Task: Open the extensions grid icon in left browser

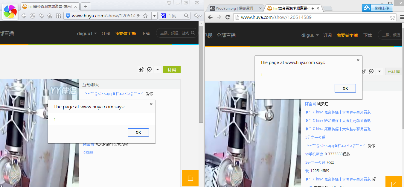Action: 58,16
